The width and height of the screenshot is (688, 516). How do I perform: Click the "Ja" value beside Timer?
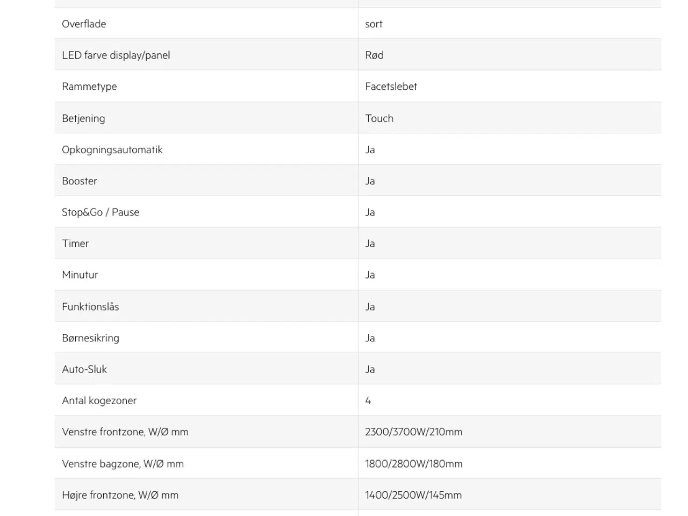(x=370, y=243)
